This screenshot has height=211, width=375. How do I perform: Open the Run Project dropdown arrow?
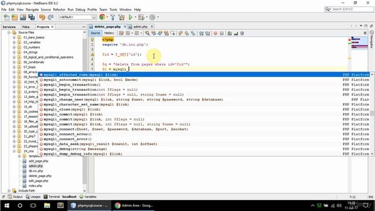[135, 17]
